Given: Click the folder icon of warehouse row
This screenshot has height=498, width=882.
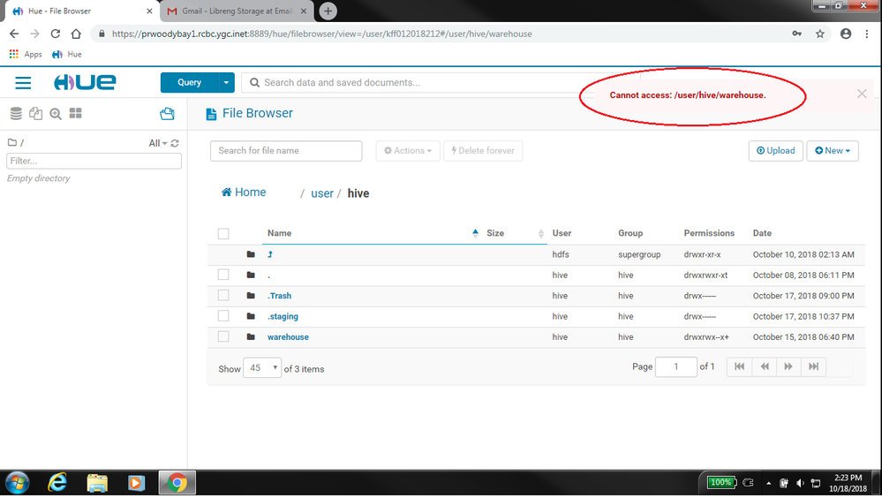Looking at the screenshot, I should tap(251, 337).
